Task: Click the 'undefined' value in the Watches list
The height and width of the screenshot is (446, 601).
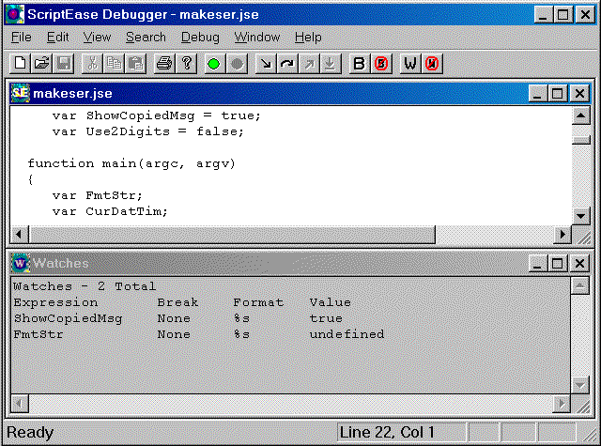Action: 347,334
